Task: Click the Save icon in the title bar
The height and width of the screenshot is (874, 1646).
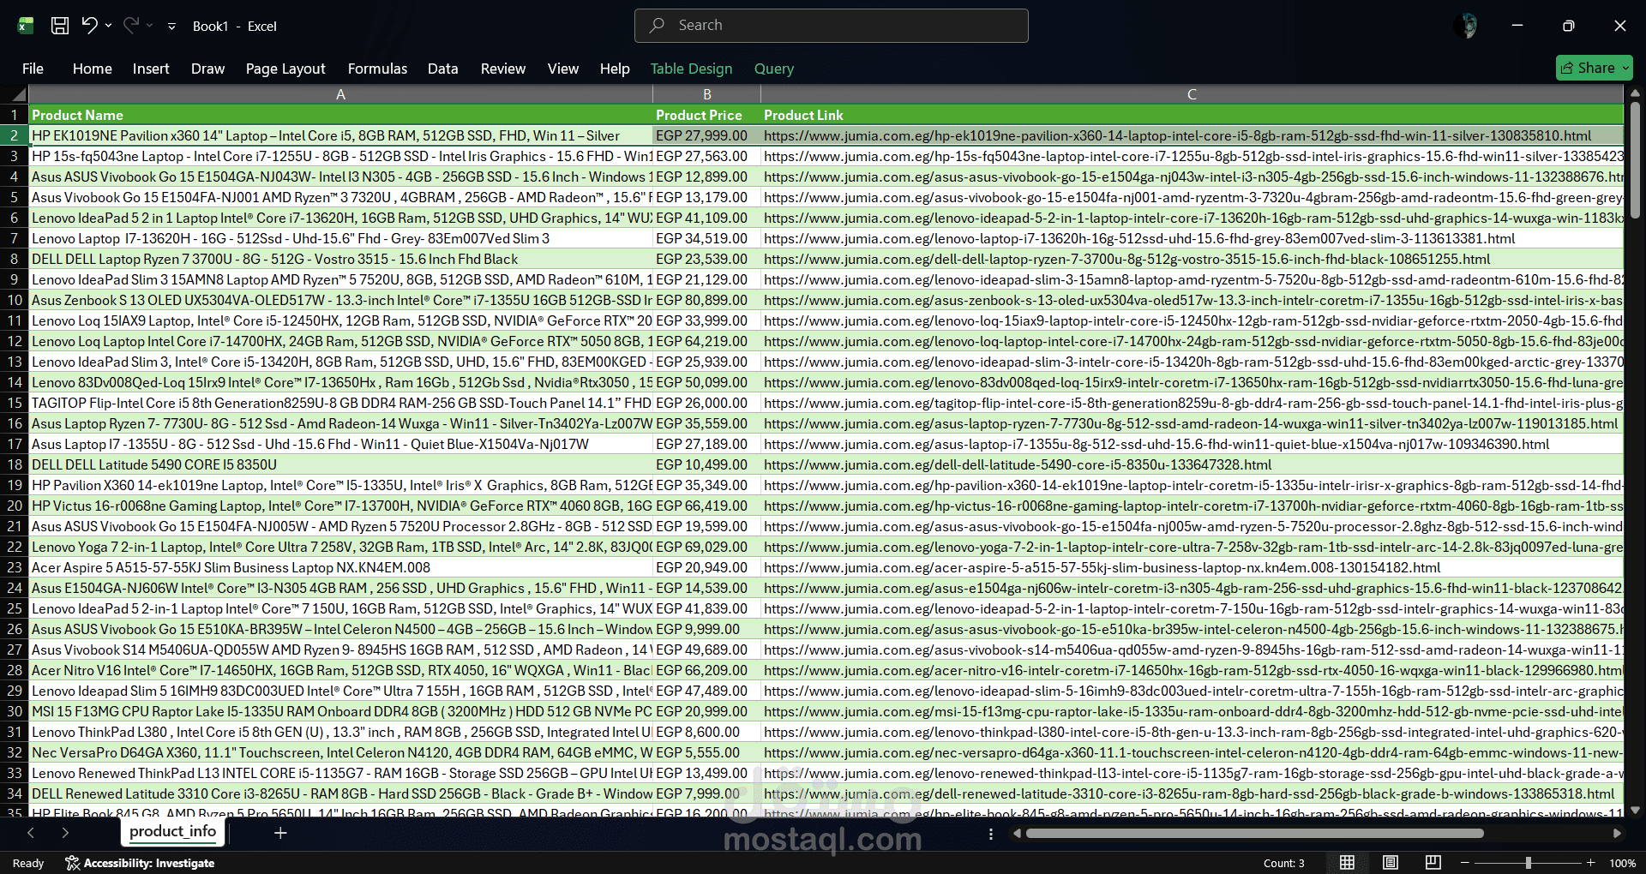Action: coord(60,26)
